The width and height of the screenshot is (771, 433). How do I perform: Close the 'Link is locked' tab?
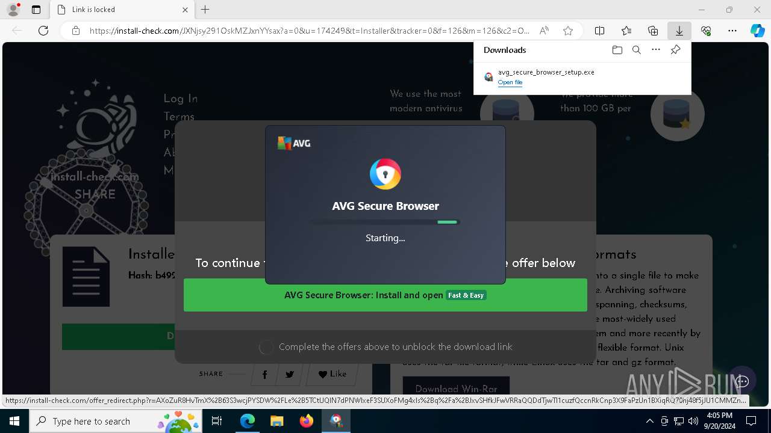pos(185,10)
